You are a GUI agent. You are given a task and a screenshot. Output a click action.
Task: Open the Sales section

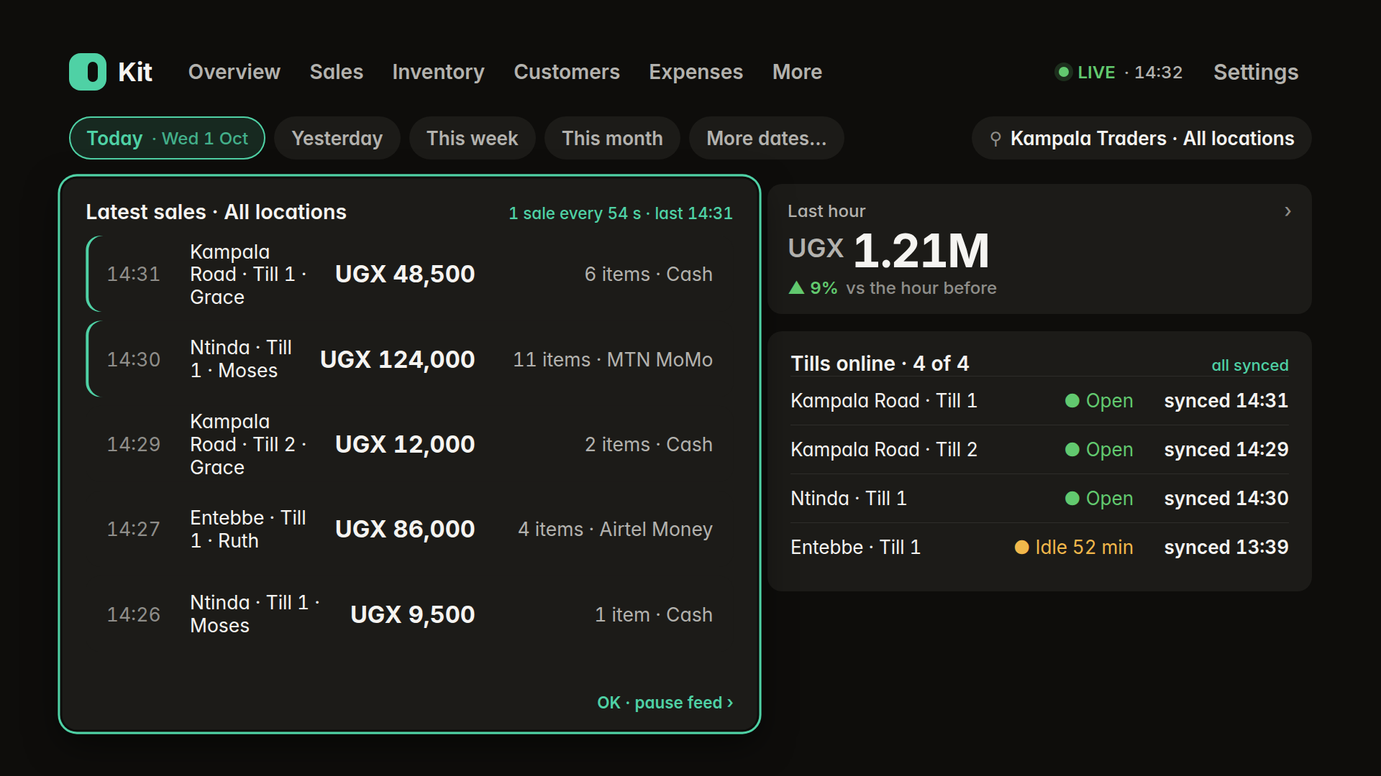[337, 72]
